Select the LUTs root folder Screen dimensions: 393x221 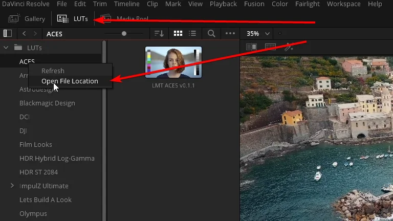pos(34,48)
